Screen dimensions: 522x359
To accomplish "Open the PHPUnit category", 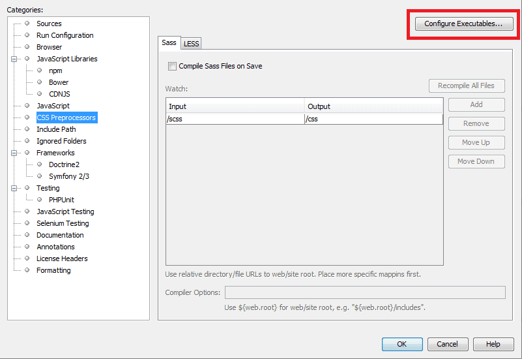I will coord(62,200).
